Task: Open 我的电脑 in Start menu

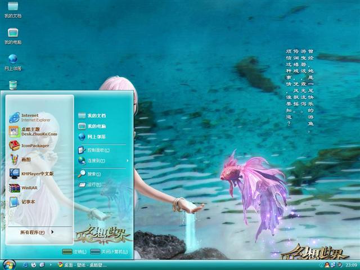Action: tap(92, 126)
